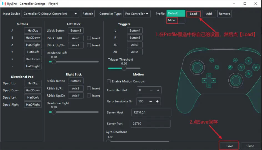Rebind L trigger mapping Button4
The width and height of the screenshot is (262, 150).
(135, 31)
